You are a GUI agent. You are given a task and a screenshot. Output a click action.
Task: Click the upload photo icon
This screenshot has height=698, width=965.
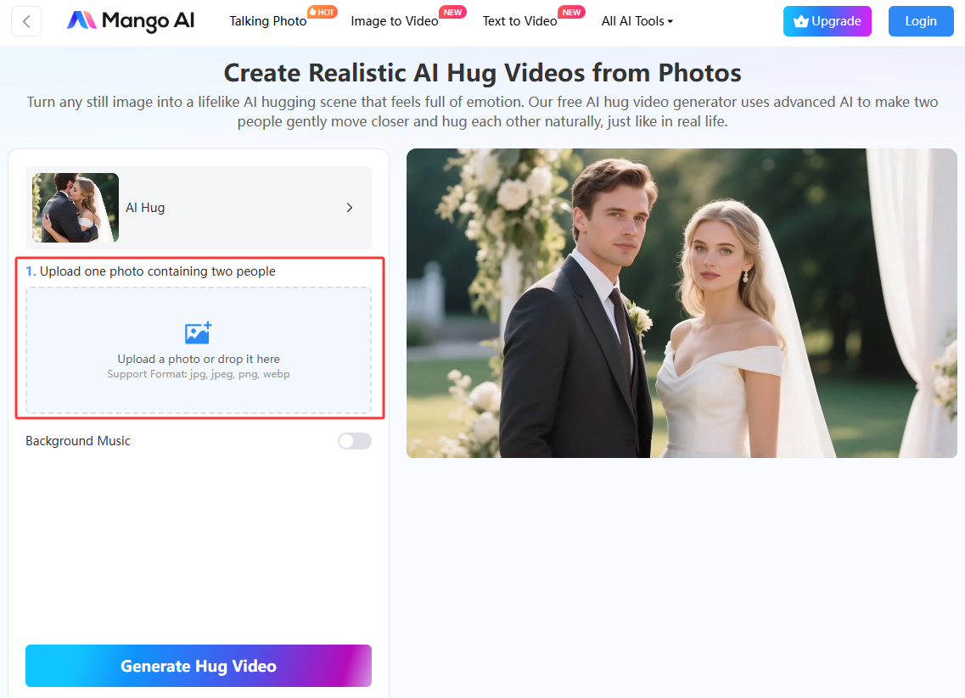(198, 332)
